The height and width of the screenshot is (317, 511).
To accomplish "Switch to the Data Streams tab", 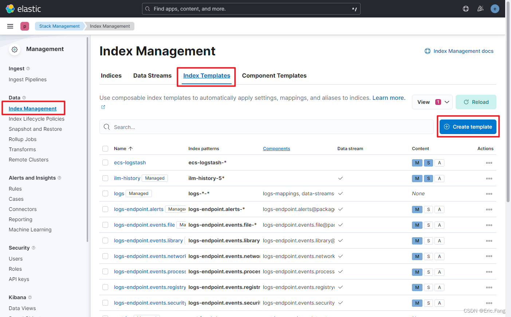I will point(152,75).
